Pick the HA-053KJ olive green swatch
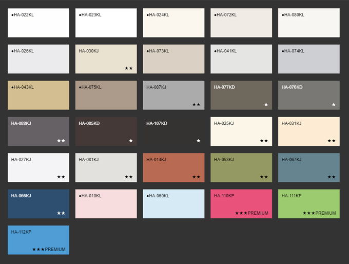Image resolution: width=349 pixels, height=264 pixels. click(241, 167)
